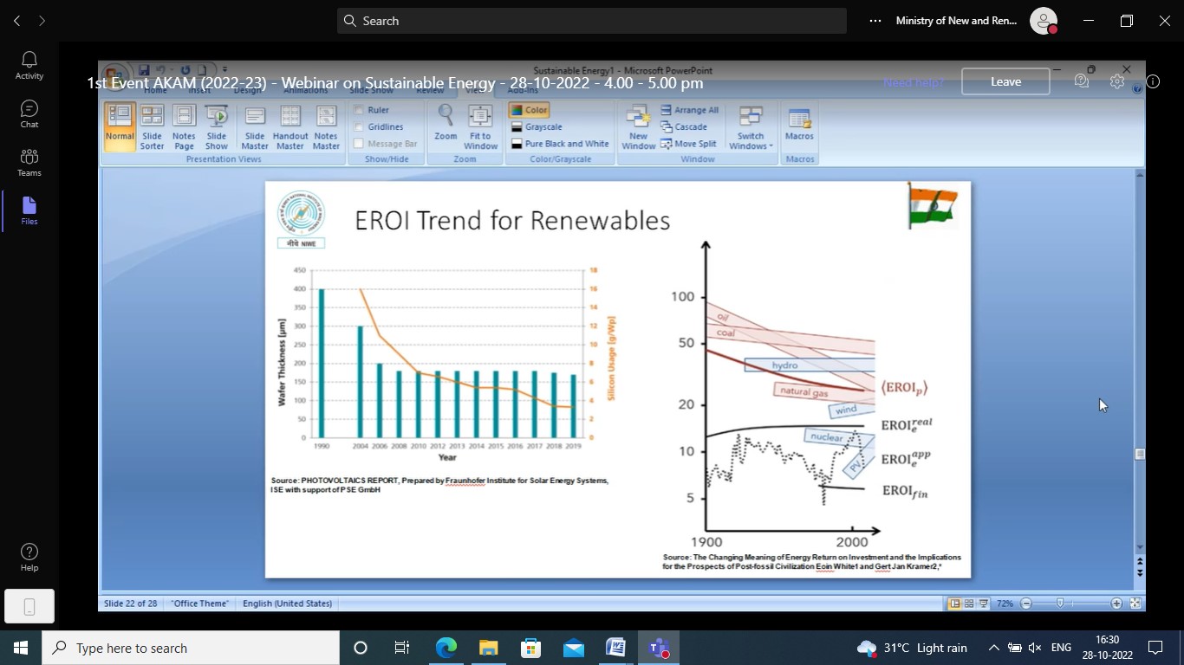Screen dimensions: 1184x665
Task: Enable the Ruler checkbox
Action: [359, 110]
